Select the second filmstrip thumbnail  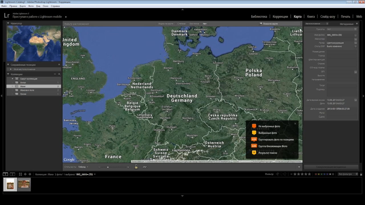(x=24, y=184)
